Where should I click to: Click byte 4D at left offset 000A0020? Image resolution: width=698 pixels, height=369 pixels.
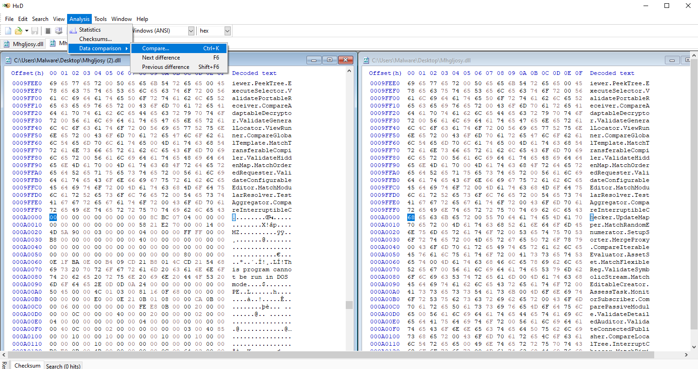[x=53, y=232]
